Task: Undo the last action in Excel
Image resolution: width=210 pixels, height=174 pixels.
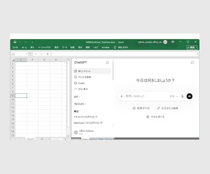Action: 20,42
